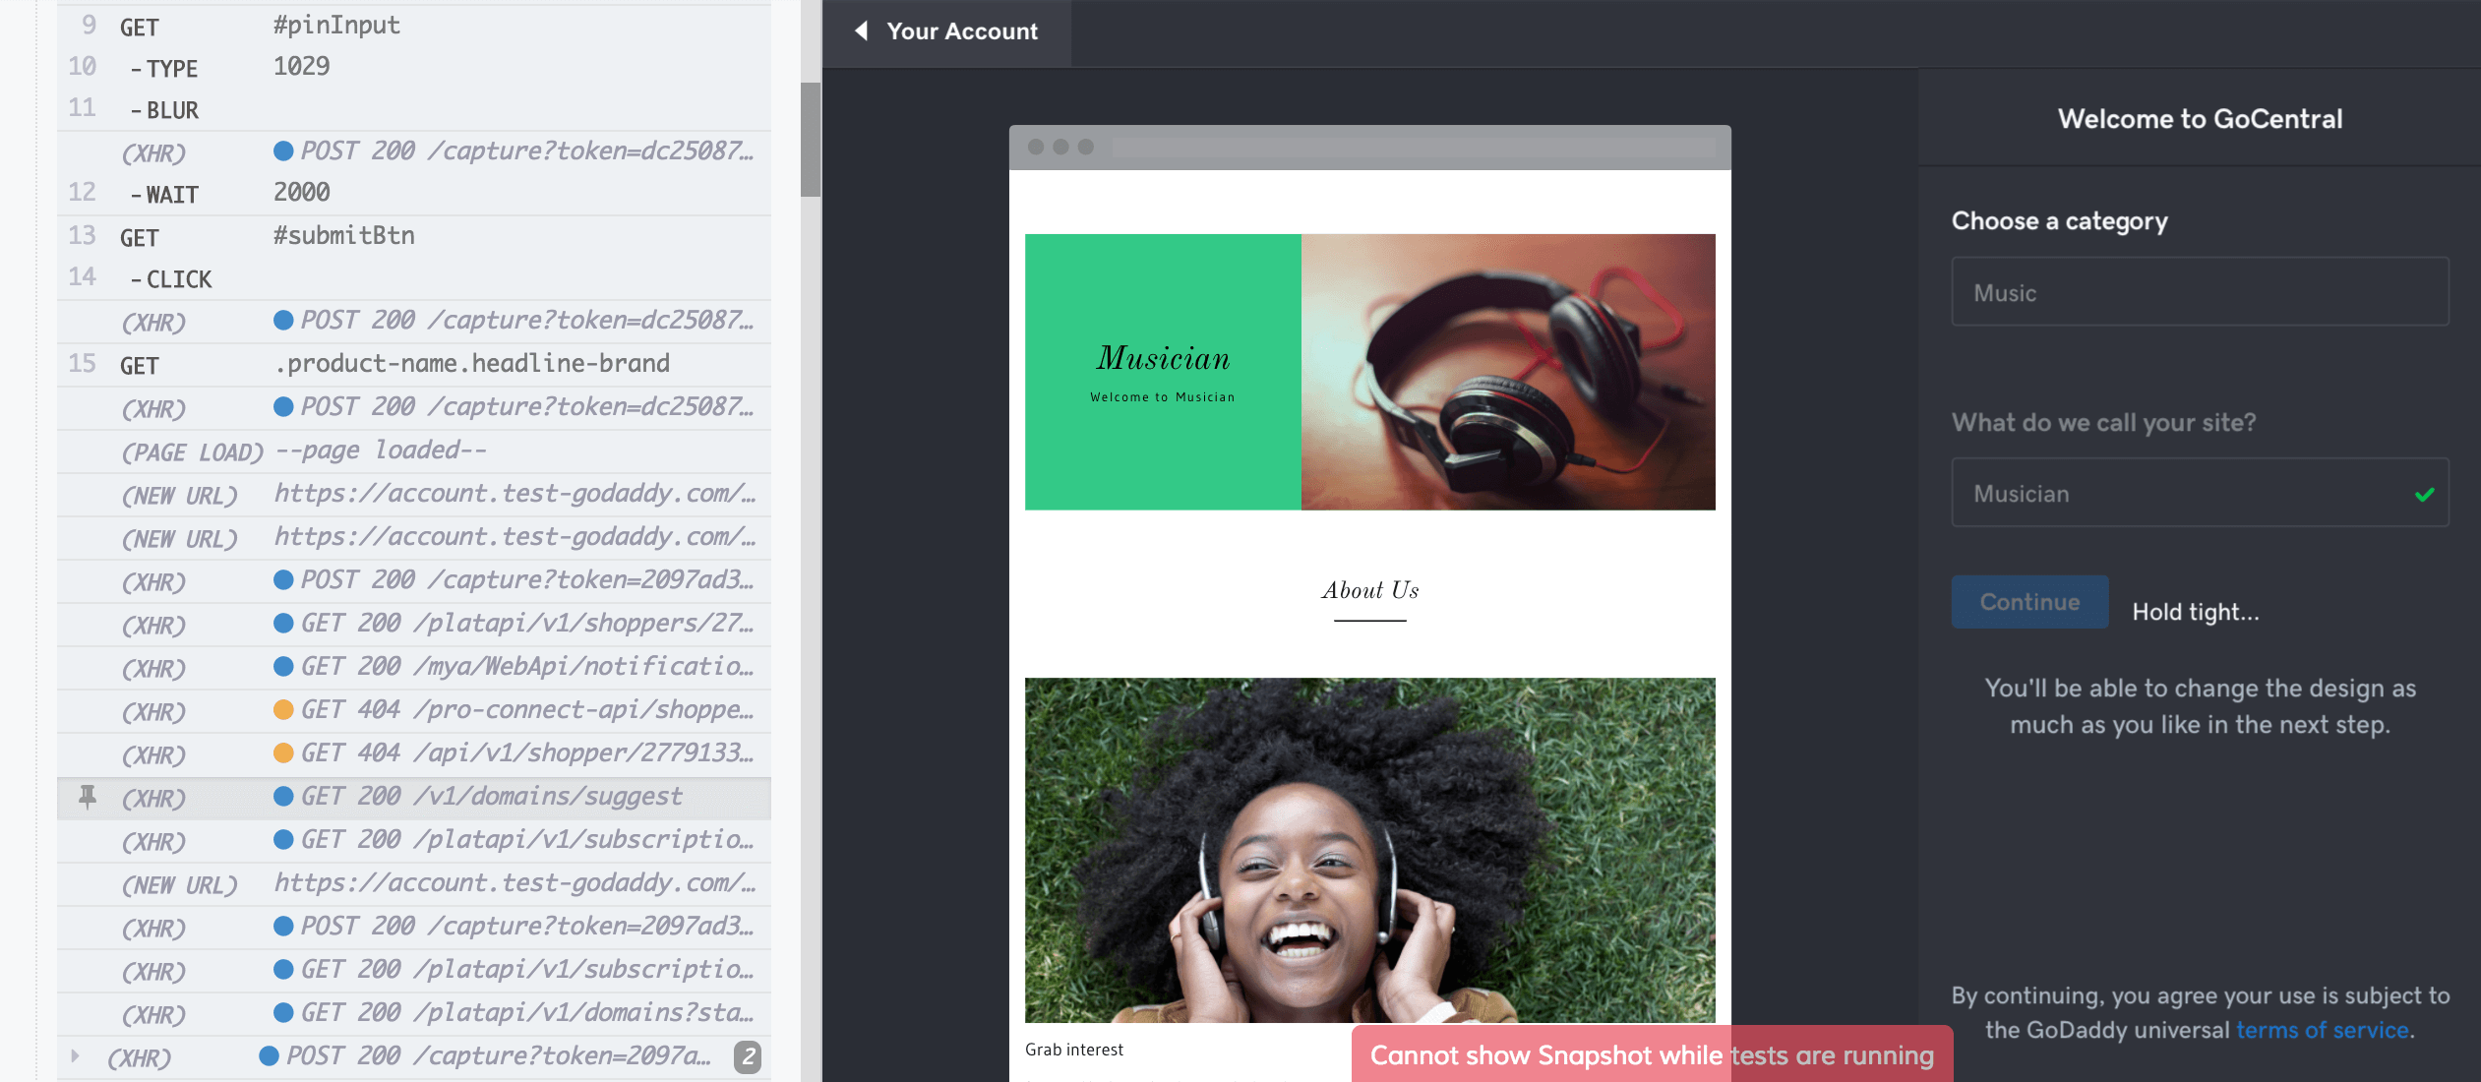Click the Grab interest text in preview
The height and width of the screenshot is (1082, 2481).
click(x=1073, y=1050)
